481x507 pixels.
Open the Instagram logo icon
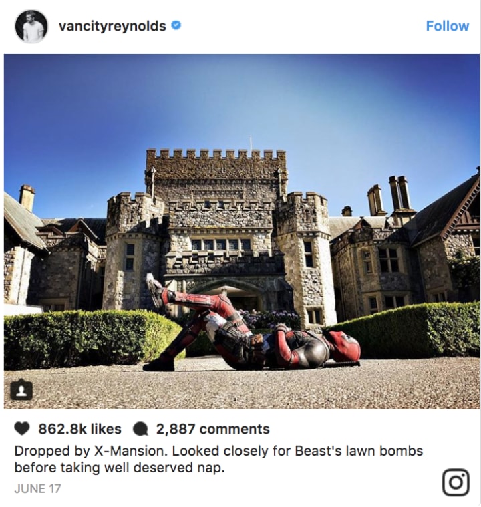pyautogui.click(x=456, y=482)
